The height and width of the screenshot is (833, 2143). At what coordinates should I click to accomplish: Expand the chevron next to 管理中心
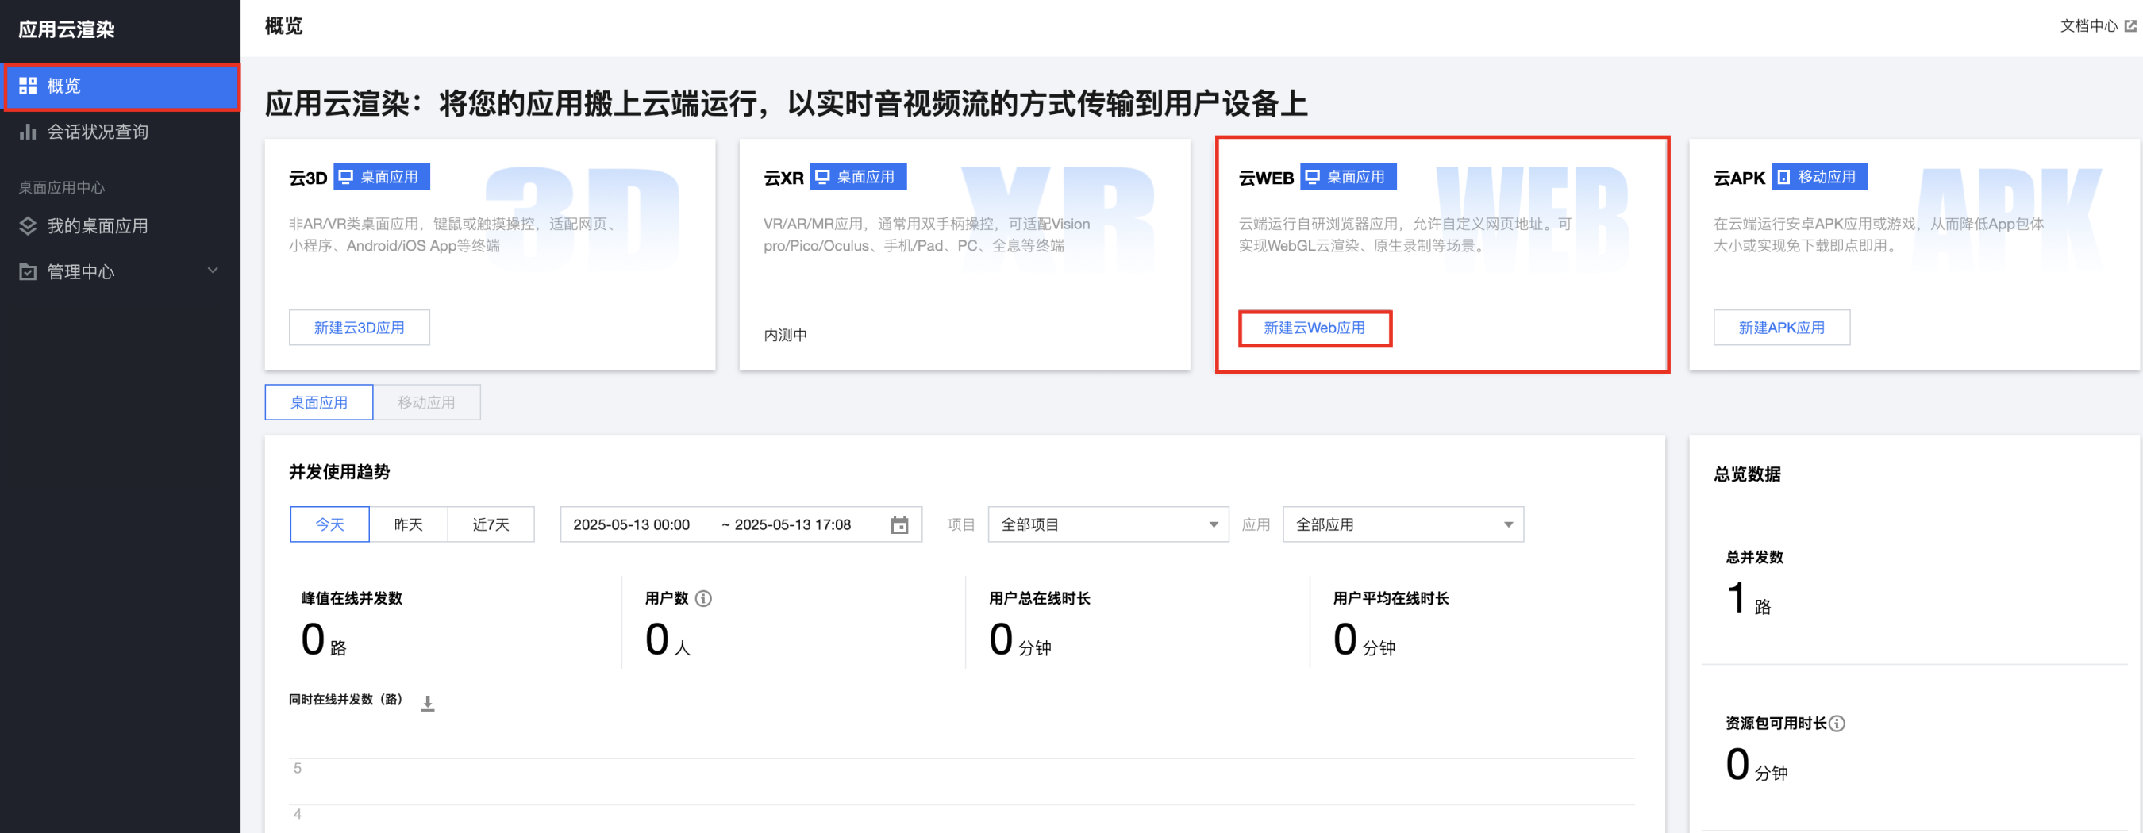pyautogui.click(x=213, y=271)
